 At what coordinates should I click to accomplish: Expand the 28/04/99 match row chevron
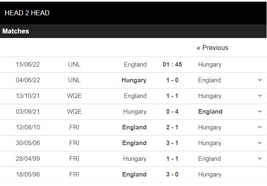click(x=260, y=159)
